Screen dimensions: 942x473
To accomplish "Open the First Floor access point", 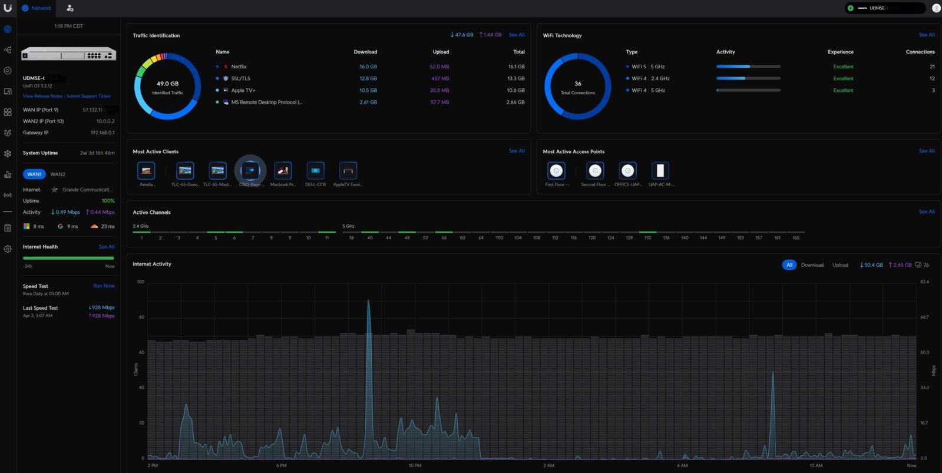I will click(x=556, y=171).
